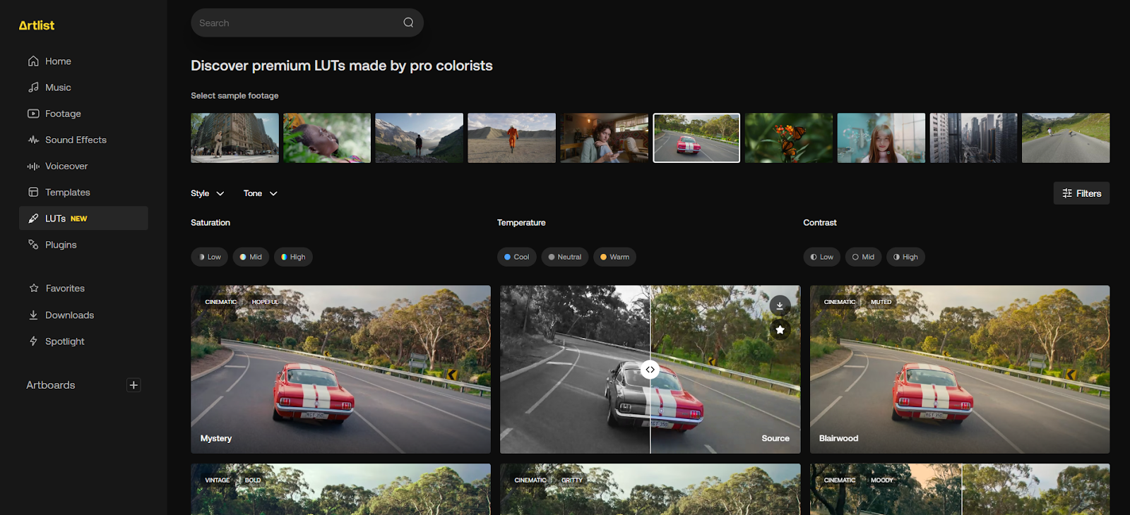Click the Artlist logo
1130x515 pixels.
(37, 25)
